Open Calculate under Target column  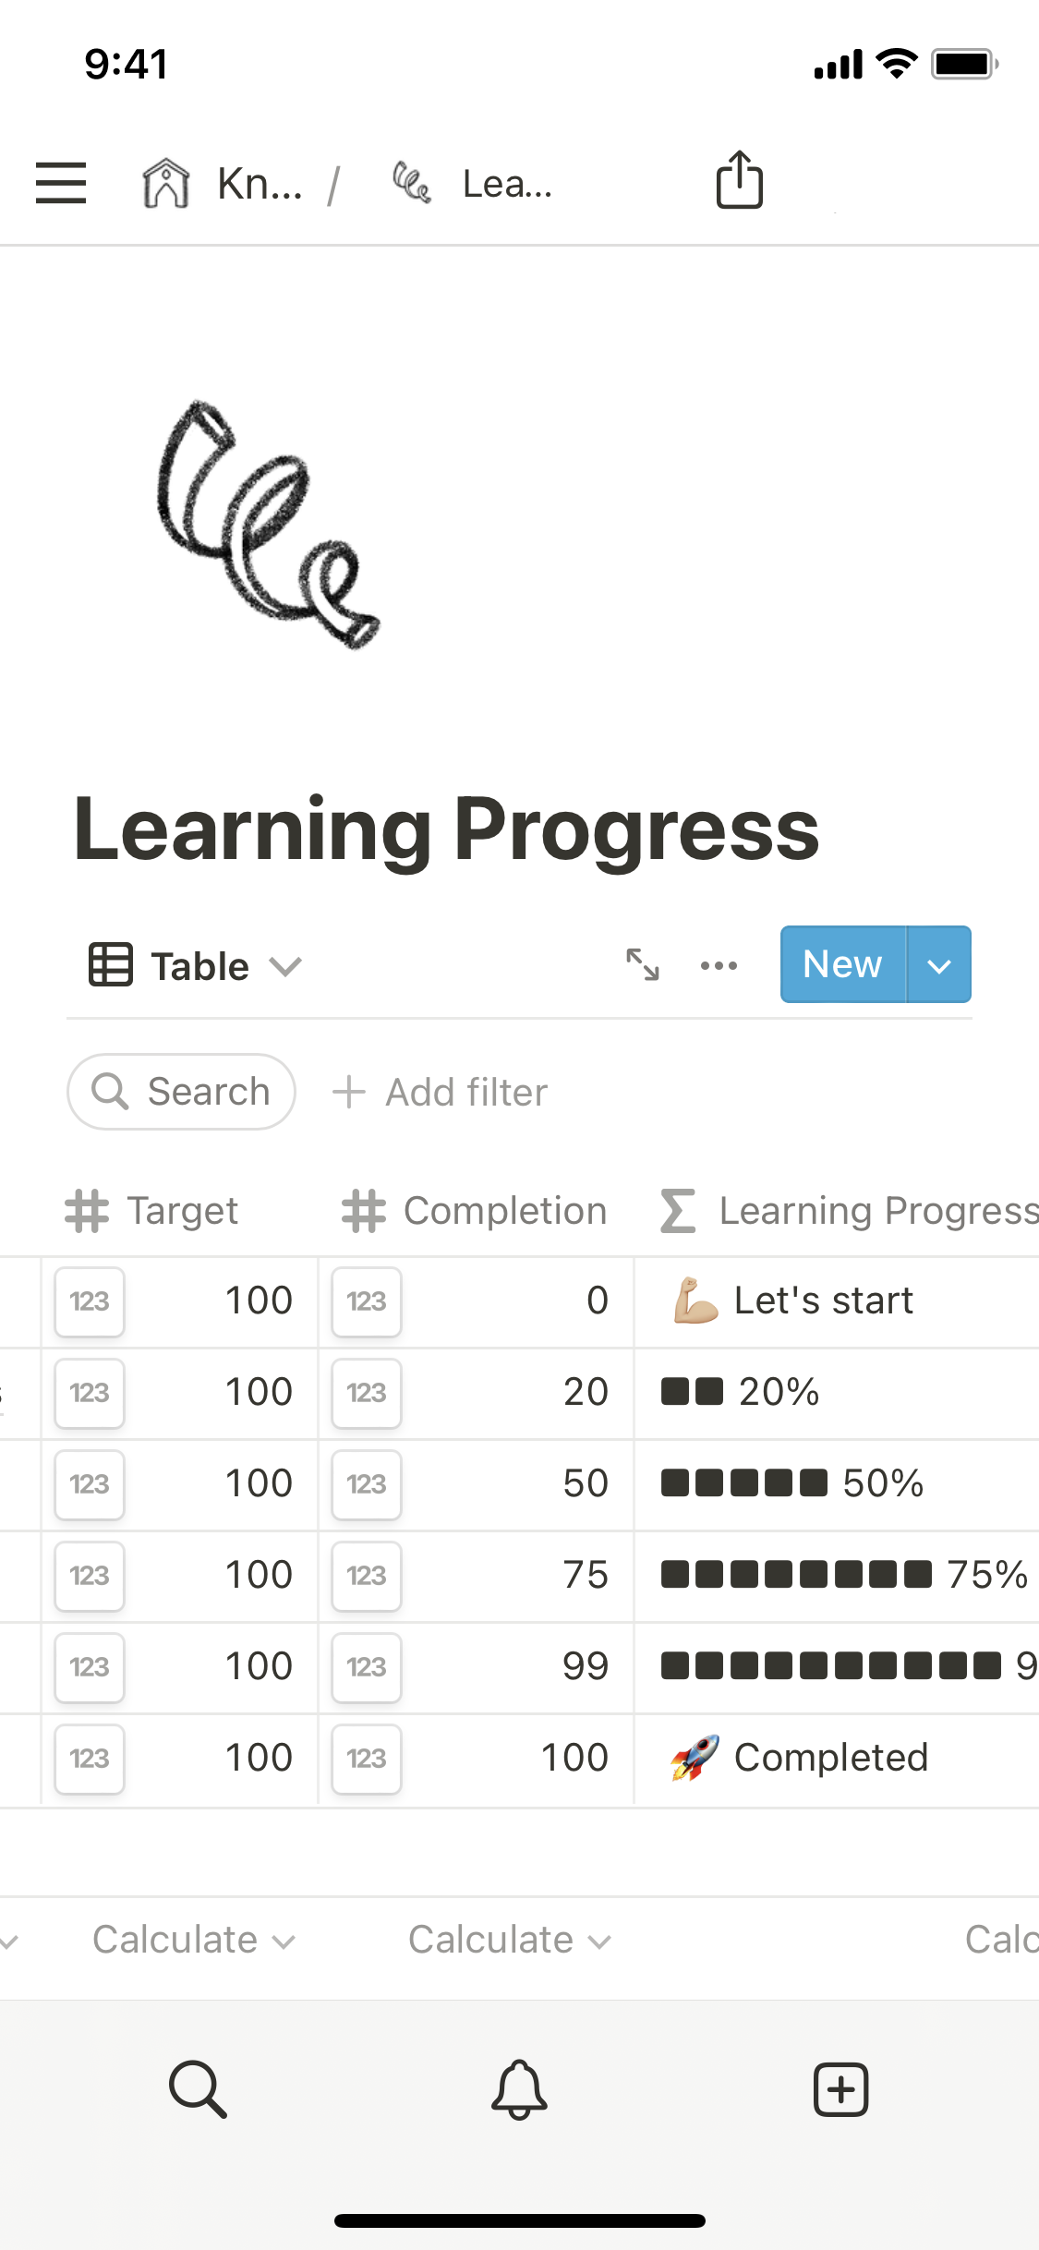(x=194, y=1940)
